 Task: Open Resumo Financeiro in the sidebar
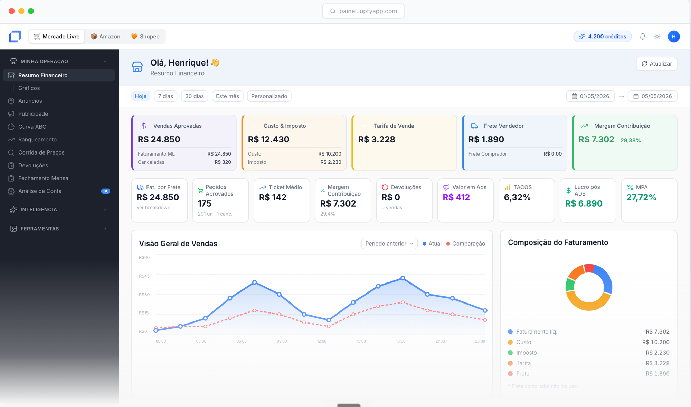tap(59, 75)
